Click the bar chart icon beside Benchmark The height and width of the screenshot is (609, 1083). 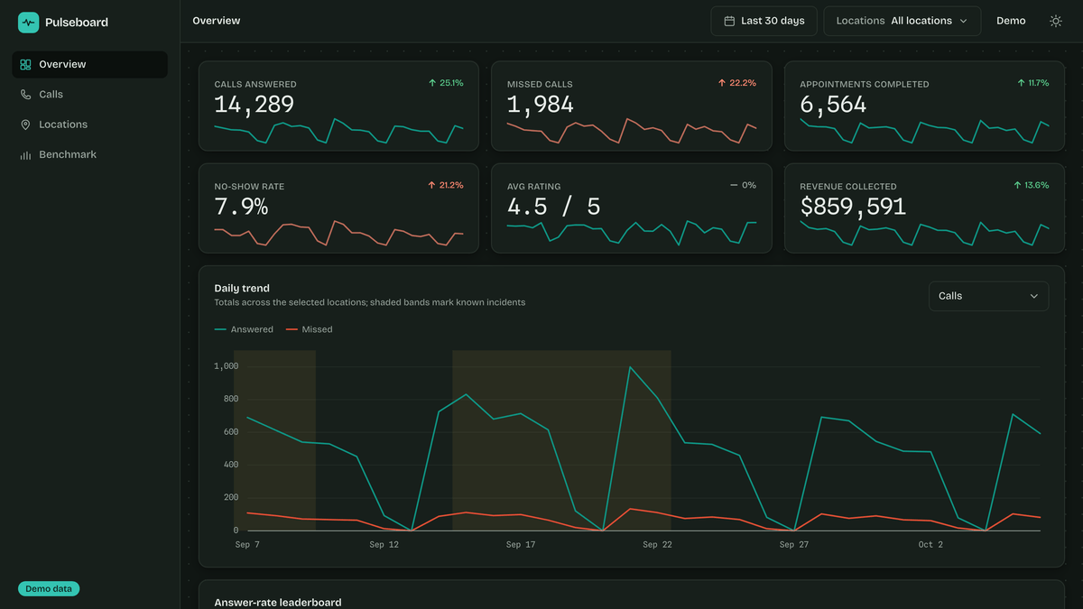25,155
